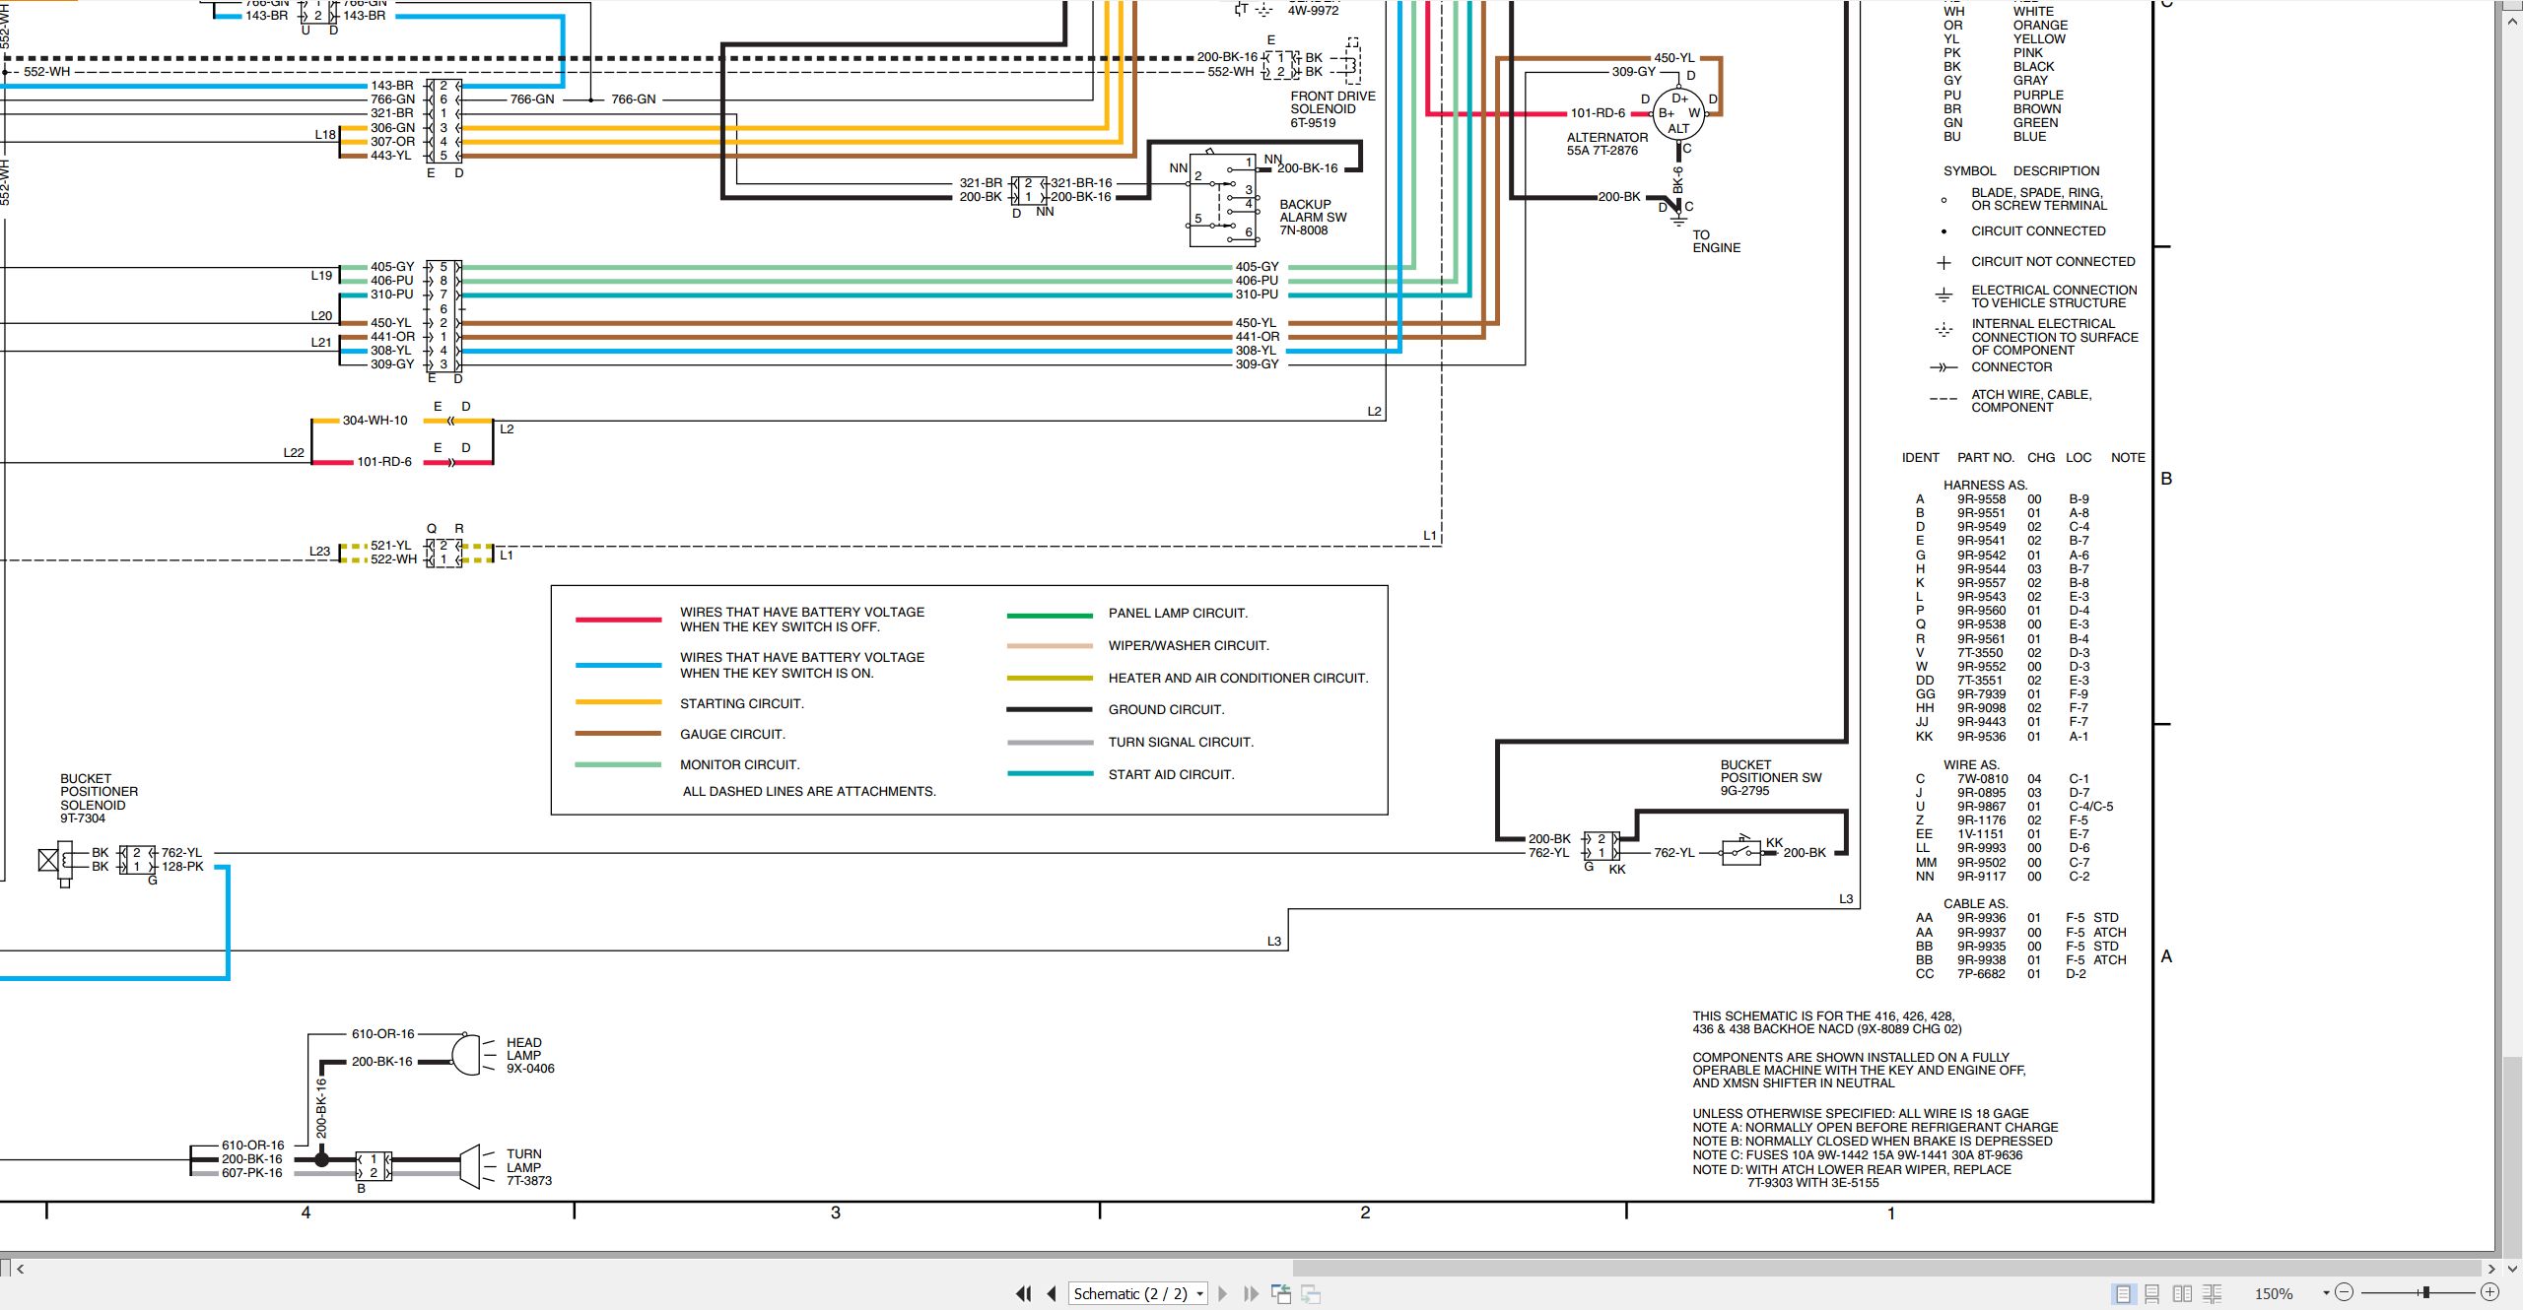Click the 607-PK-16 wire label
Image resolution: width=2523 pixels, height=1310 pixels.
click(252, 1173)
